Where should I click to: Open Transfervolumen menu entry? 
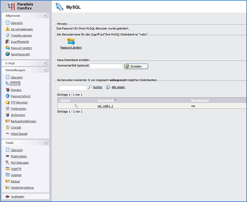[x=21, y=36]
